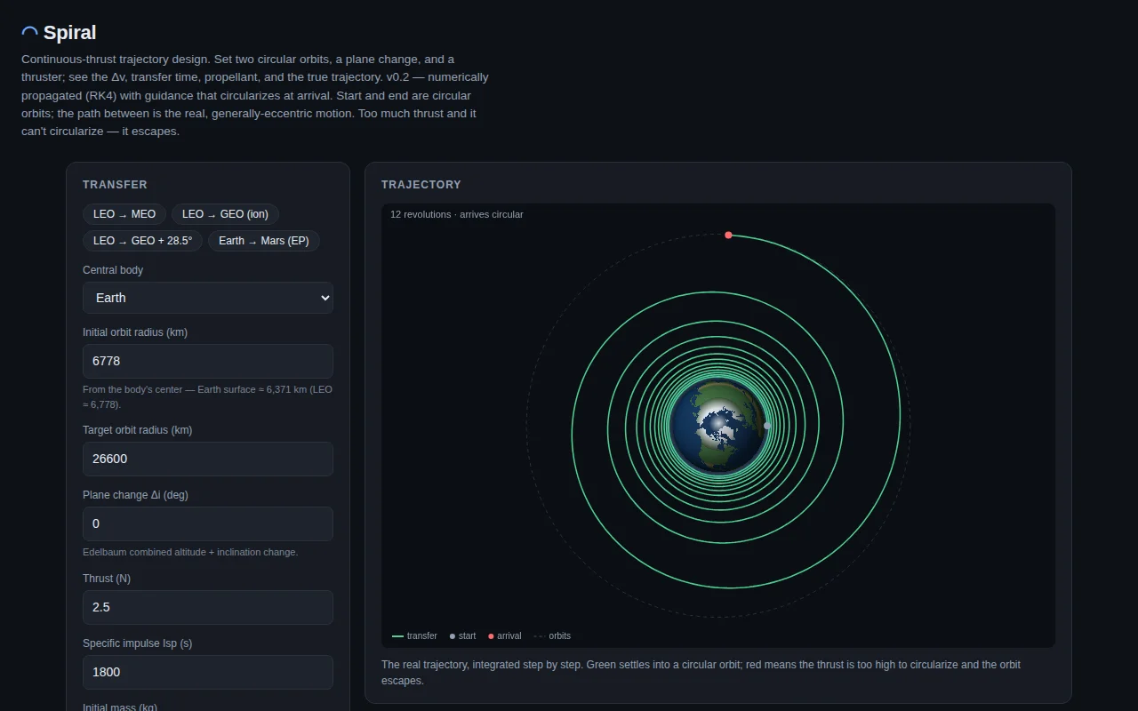1138x711 pixels.
Task: Click the red arrival point on trajectory
Action: (728, 235)
